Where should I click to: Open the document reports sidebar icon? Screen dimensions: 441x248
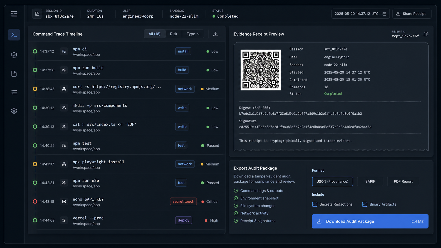(x=14, y=74)
